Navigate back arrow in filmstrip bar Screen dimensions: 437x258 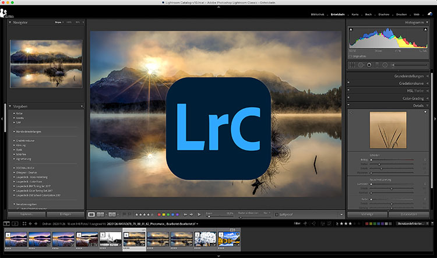pos(30,224)
